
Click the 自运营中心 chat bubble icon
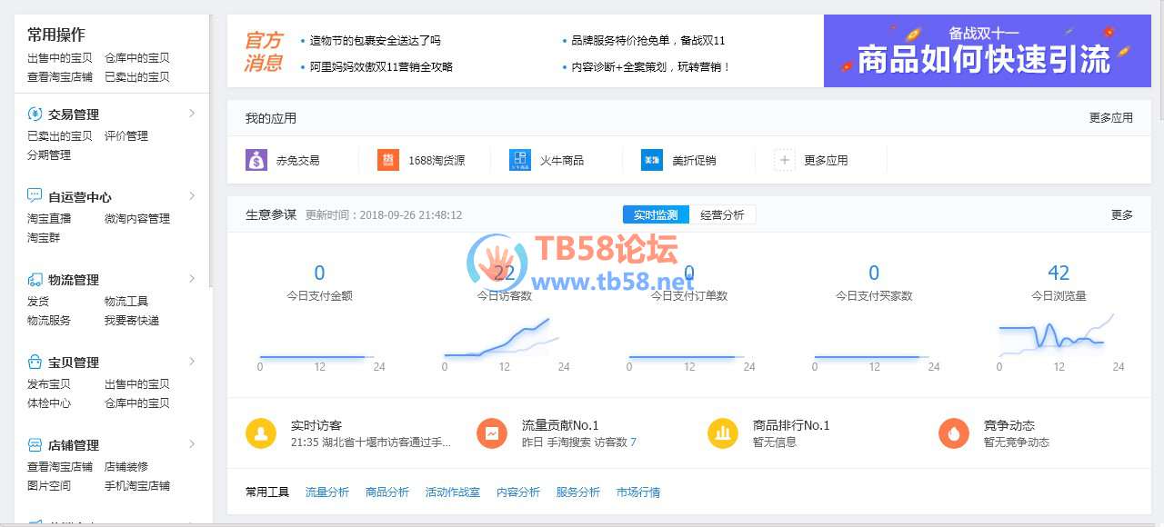(x=35, y=195)
